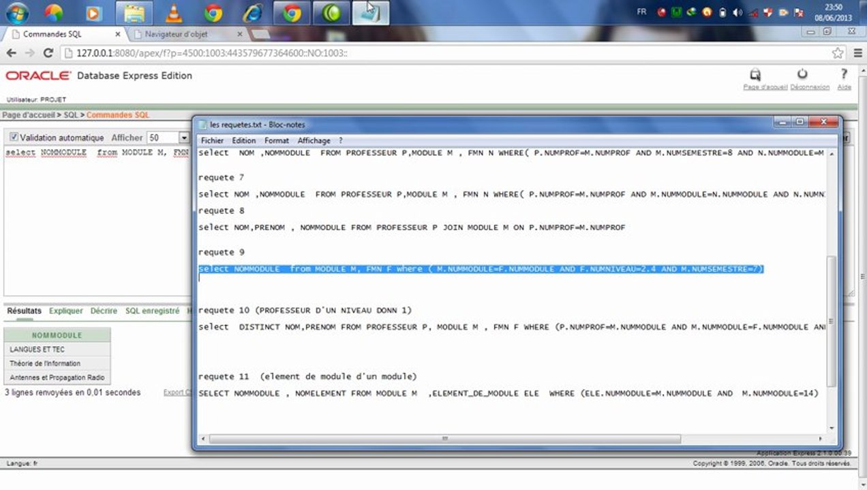Click Notepad's scroll down arrow

[x=831, y=427]
